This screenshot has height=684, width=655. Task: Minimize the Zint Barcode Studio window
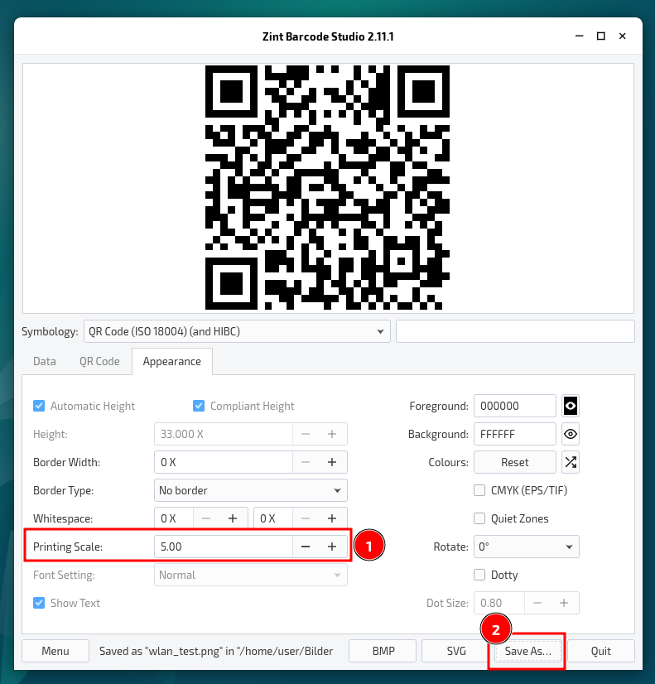[x=579, y=36]
